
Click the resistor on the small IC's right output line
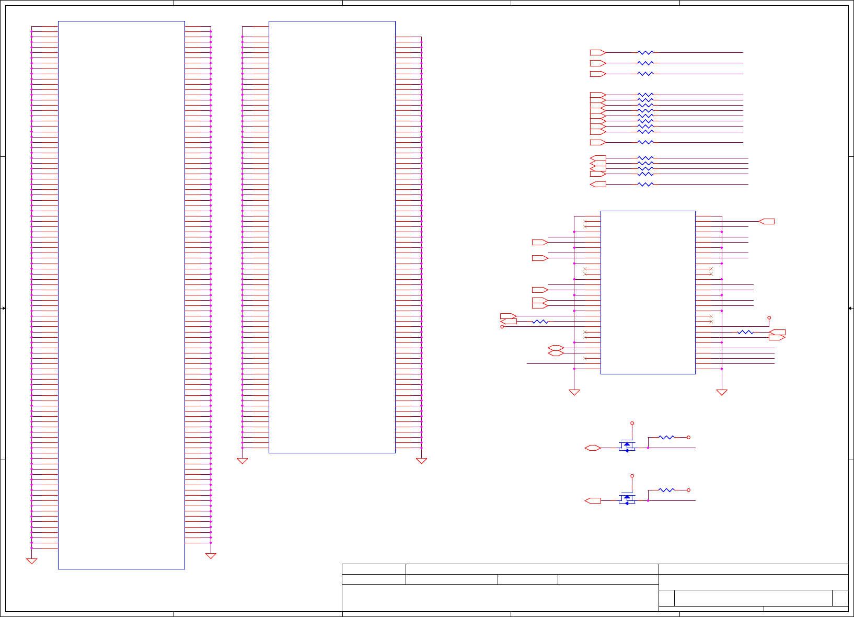point(745,332)
